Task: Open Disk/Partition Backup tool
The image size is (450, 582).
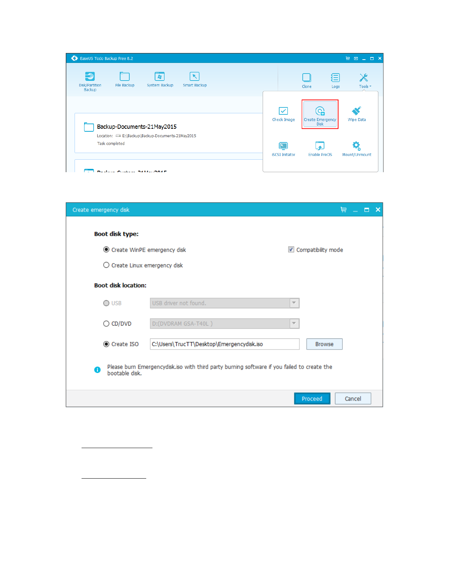Action: pos(90,81)
